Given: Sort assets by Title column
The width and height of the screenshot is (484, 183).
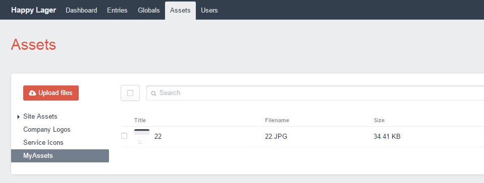Looking at the screenshot, I should (x=140, y=120).
